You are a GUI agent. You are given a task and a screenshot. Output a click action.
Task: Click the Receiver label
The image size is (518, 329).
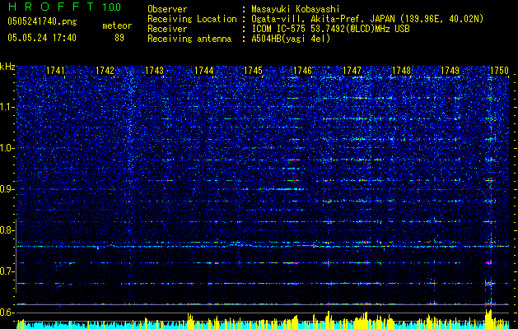pyautogui.click(x=167, y=29)
